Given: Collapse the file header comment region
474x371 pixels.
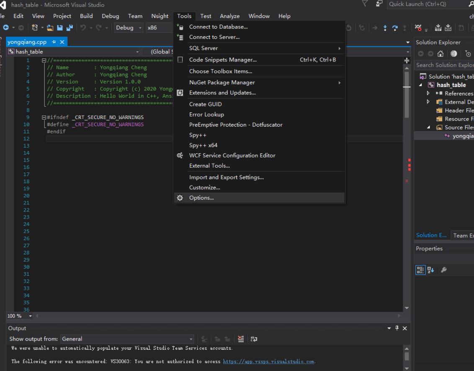Looking at the screenshot, I should (44, 60).
